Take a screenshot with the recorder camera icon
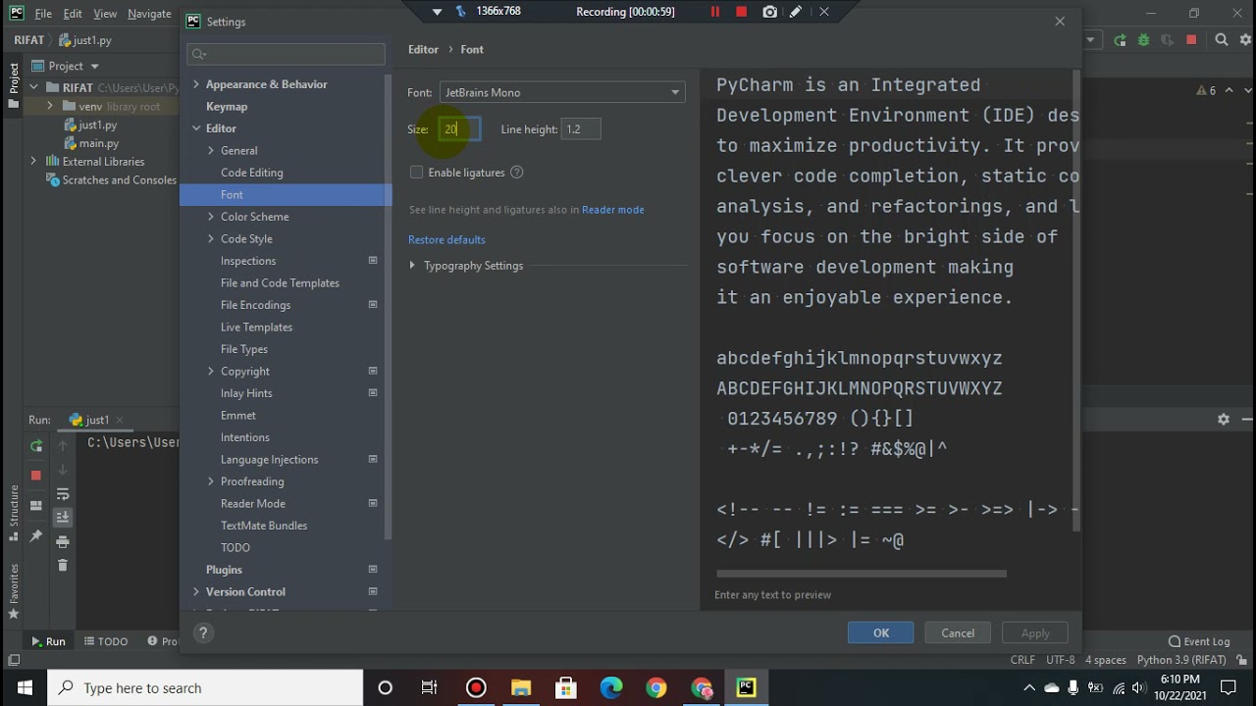Screen dimensions: 1256x706 [x=769, y=12]
